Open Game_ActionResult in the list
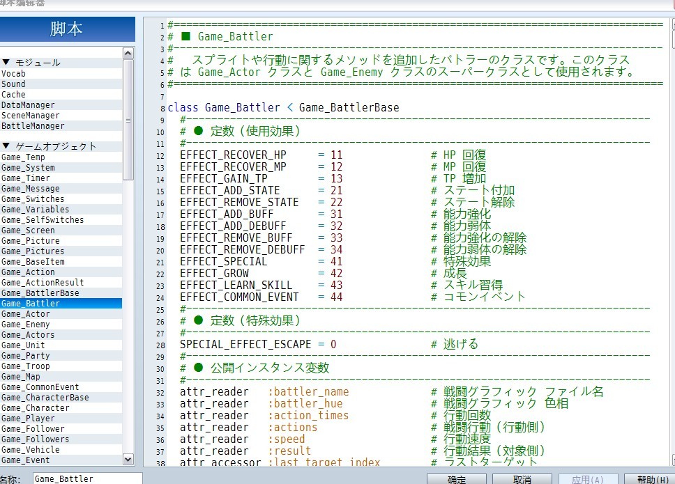The width and height of the screenshot is (675, 484). [x=61, y=283]
